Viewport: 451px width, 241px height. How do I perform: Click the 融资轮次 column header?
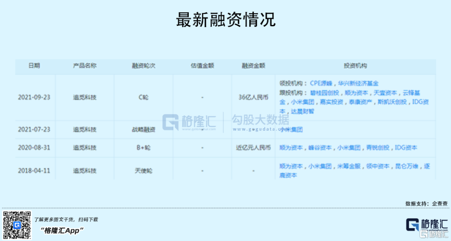(144, 66)
